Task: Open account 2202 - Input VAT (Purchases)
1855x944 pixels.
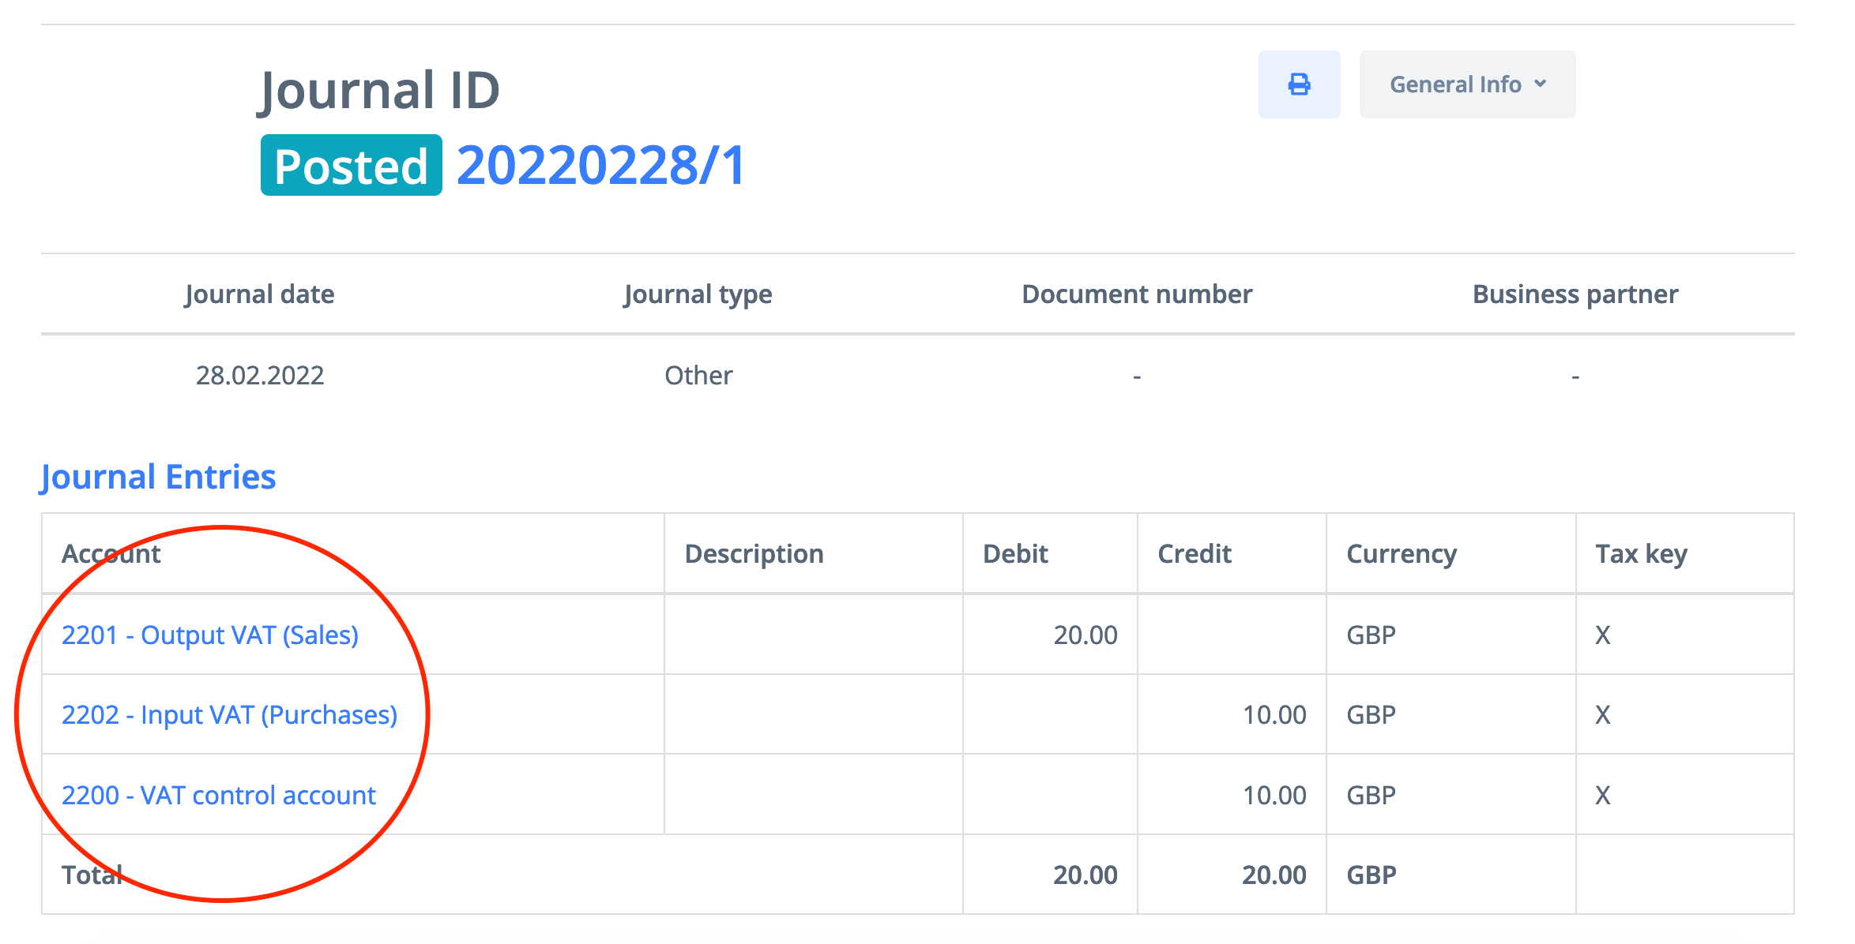Action: [229, 714]
